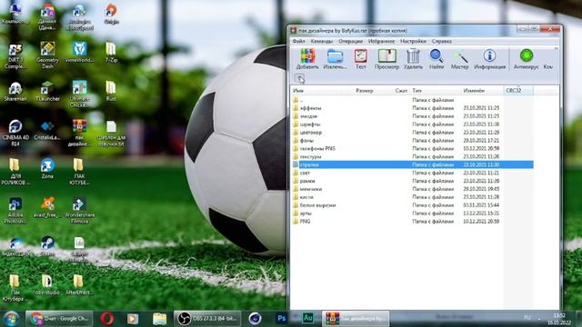Launch the Мастер wizard wand icon
Viewport: 582px width, 327px height.
459,59
